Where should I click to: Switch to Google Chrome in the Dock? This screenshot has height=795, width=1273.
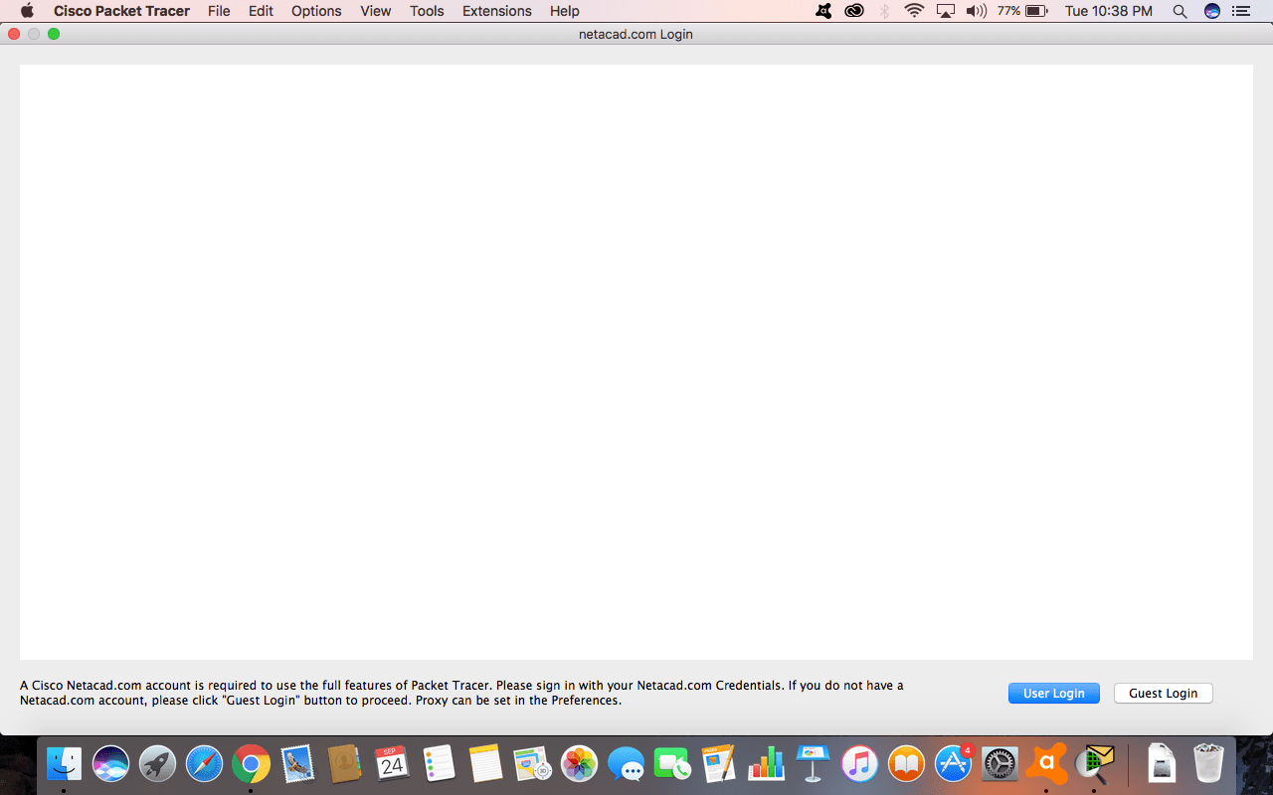click(251, 763)
